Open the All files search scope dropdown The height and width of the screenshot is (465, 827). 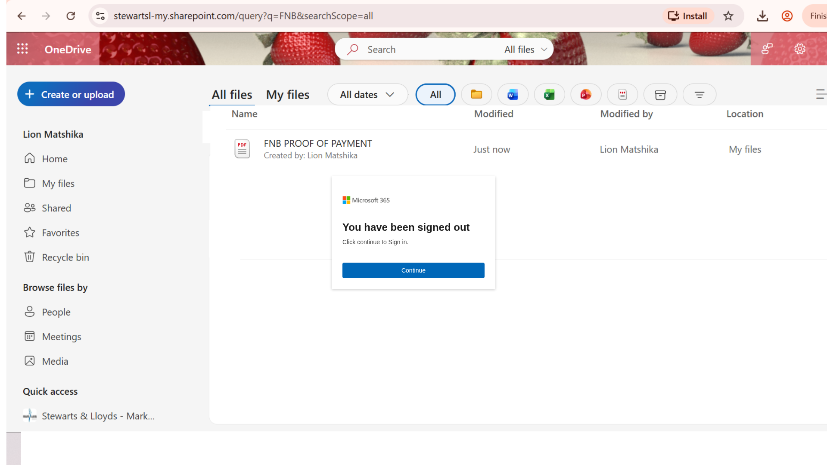coord(525,50)
